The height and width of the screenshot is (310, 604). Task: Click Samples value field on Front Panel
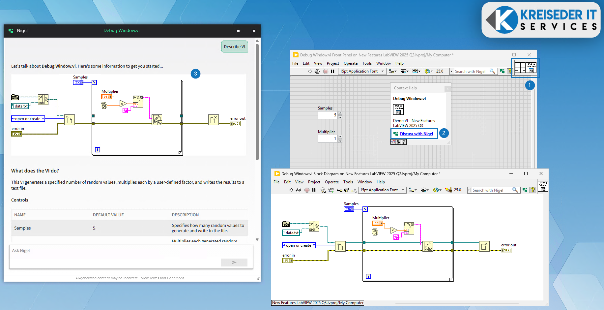coord(328,115)
